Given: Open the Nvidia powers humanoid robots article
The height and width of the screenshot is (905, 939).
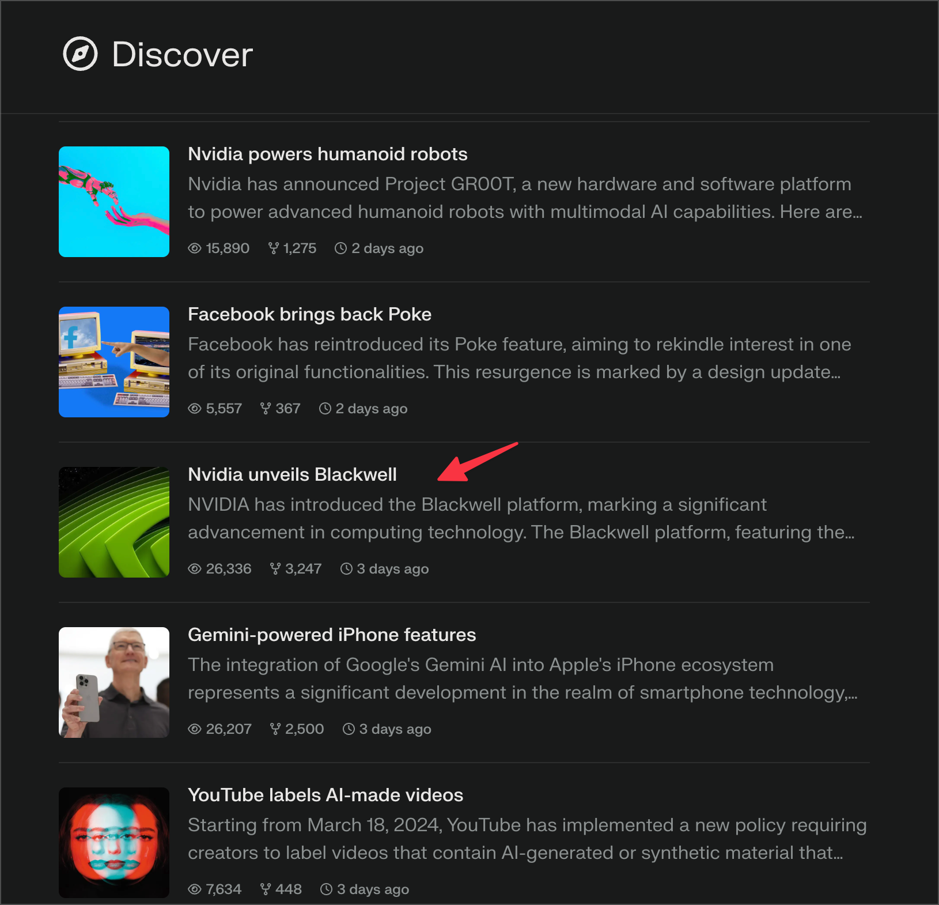Looking at the screenshot, I should click(x=327, y=154).
